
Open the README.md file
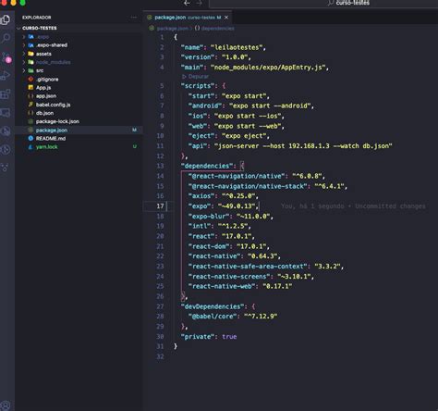coord(51,139)
